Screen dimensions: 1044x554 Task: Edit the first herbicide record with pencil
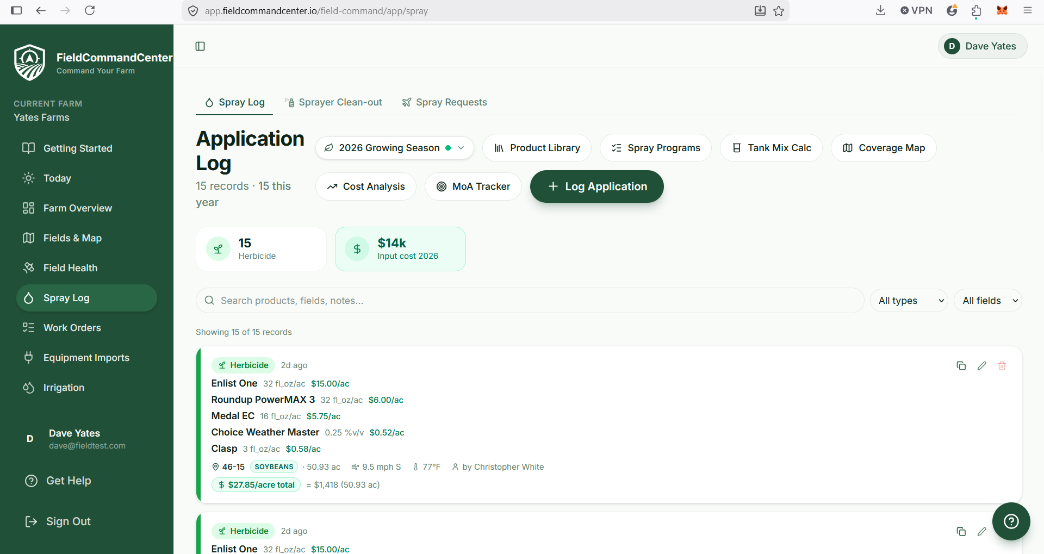(981, 366)
